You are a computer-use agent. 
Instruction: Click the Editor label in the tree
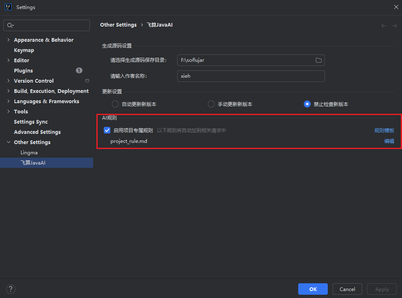click(21, 60)
